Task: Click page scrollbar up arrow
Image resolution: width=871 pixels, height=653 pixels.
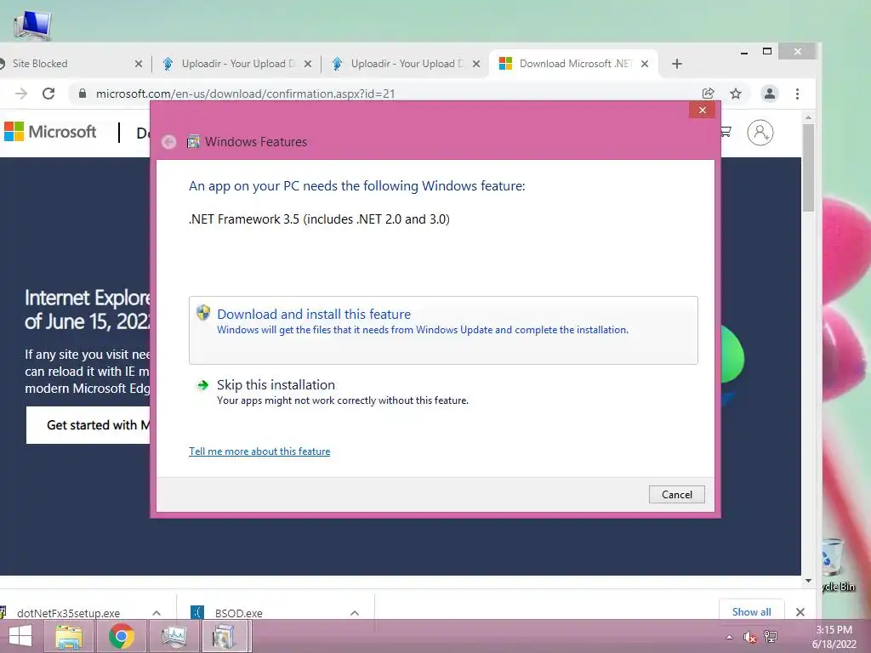Action: click(x=808, y=117)
